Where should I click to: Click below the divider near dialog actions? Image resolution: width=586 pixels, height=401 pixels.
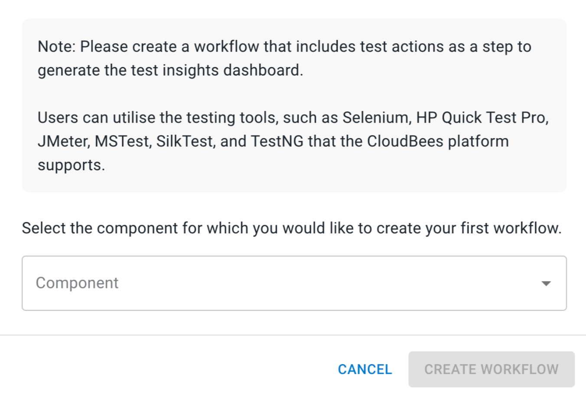(x=293, y=369)
